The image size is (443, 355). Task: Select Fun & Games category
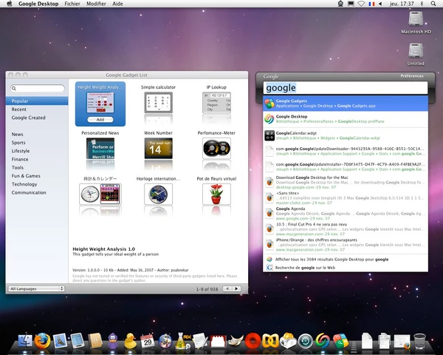click(37, 176)
